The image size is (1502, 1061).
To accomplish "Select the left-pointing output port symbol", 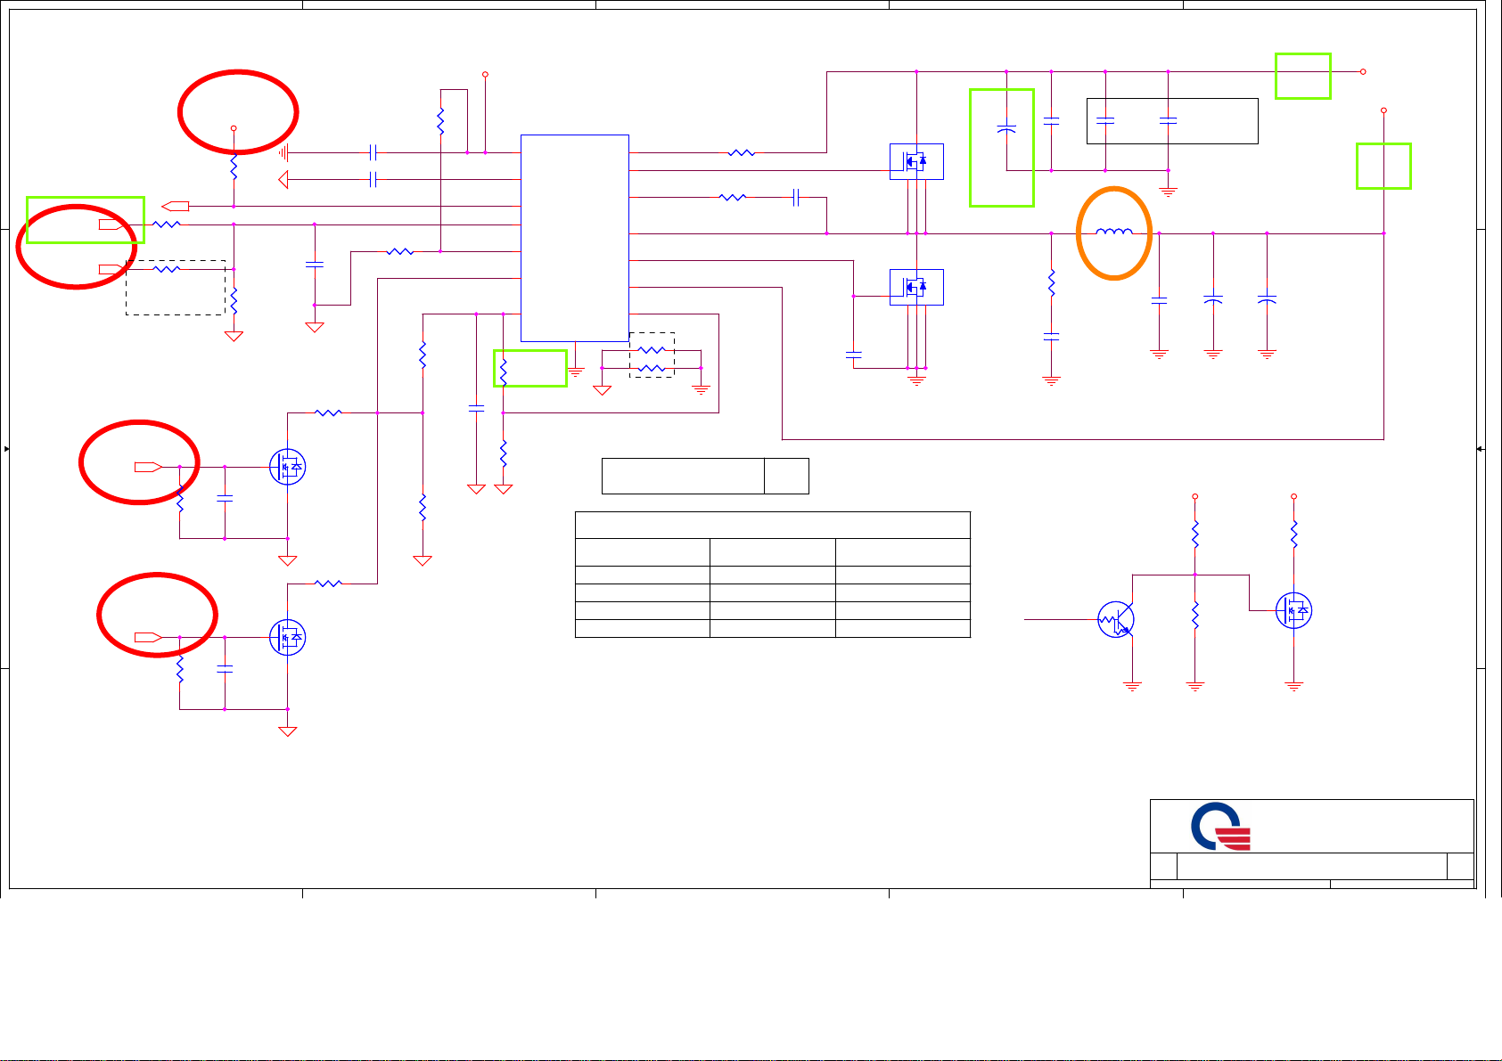I will (175, 207).
